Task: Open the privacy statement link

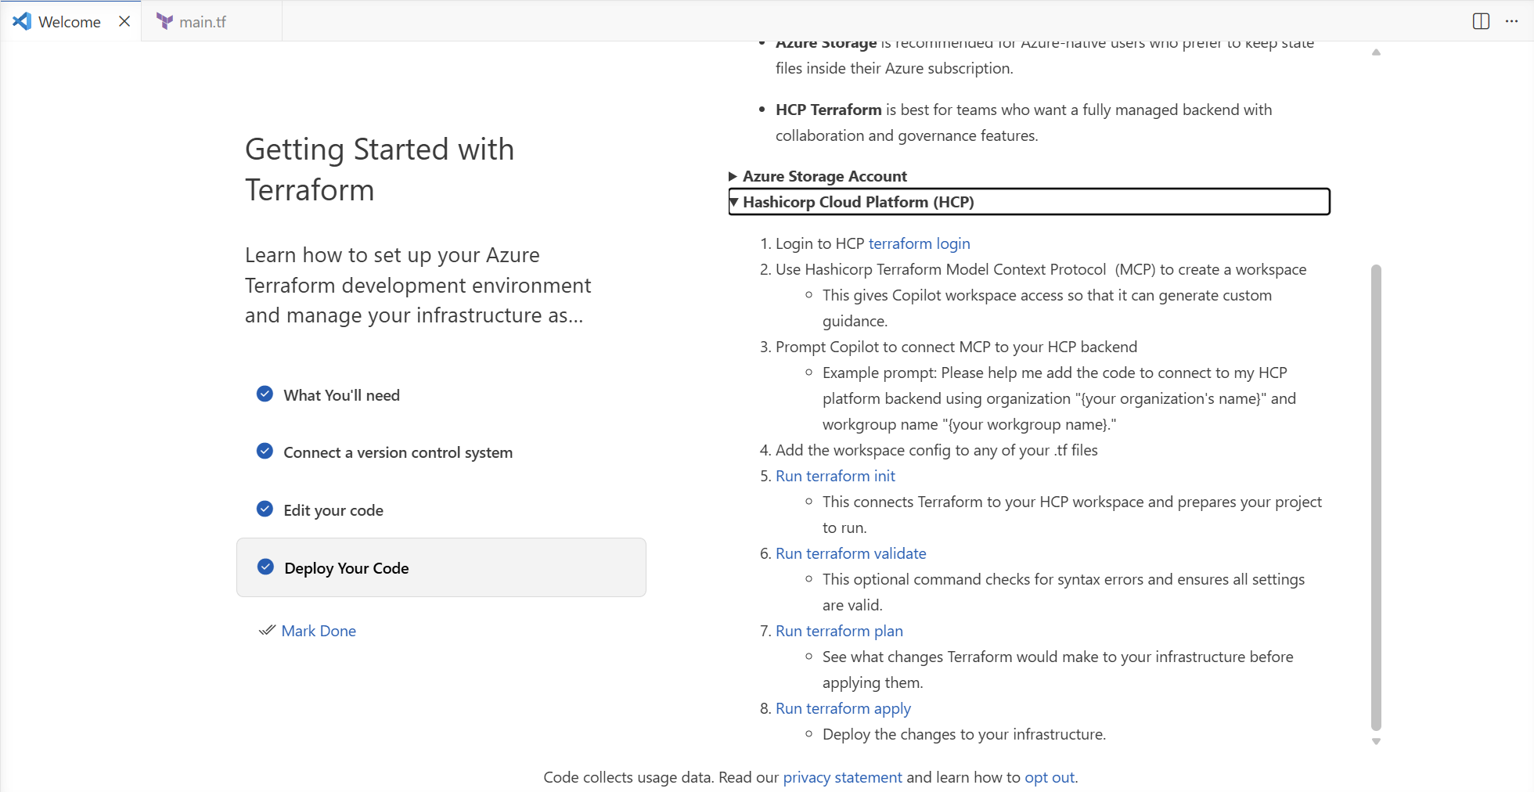Action: (x=842, y=777)
